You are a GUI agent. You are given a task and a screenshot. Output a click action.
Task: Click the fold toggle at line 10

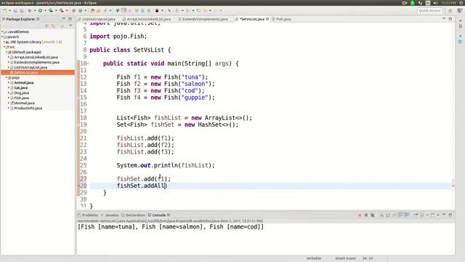point(88,63)
